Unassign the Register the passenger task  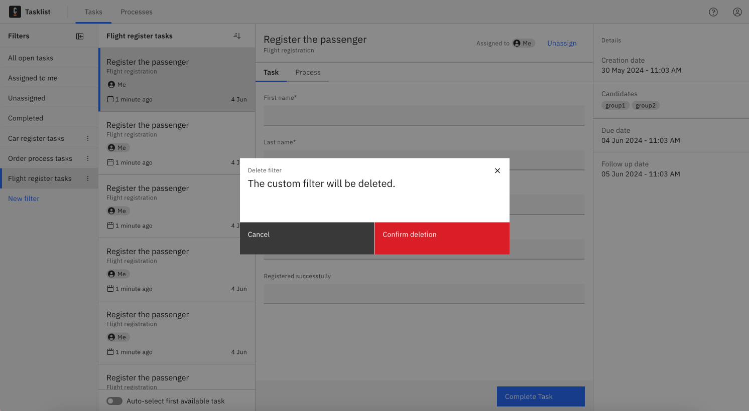(562, 43)
